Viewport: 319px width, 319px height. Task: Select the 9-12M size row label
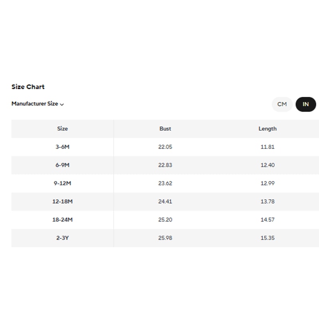63,183
